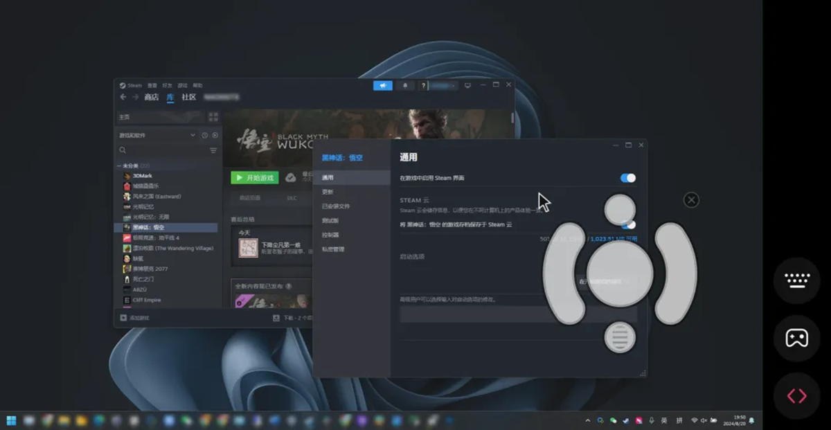Open the 商店 store tab

coord(152,98)
